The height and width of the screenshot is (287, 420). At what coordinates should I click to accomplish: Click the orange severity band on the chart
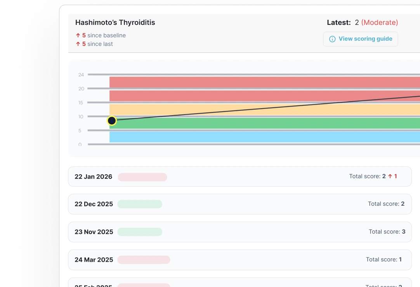click(264, 109)
